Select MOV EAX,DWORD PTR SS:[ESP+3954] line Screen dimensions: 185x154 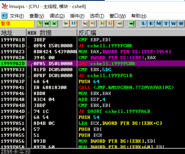click(x=125, y=52)
